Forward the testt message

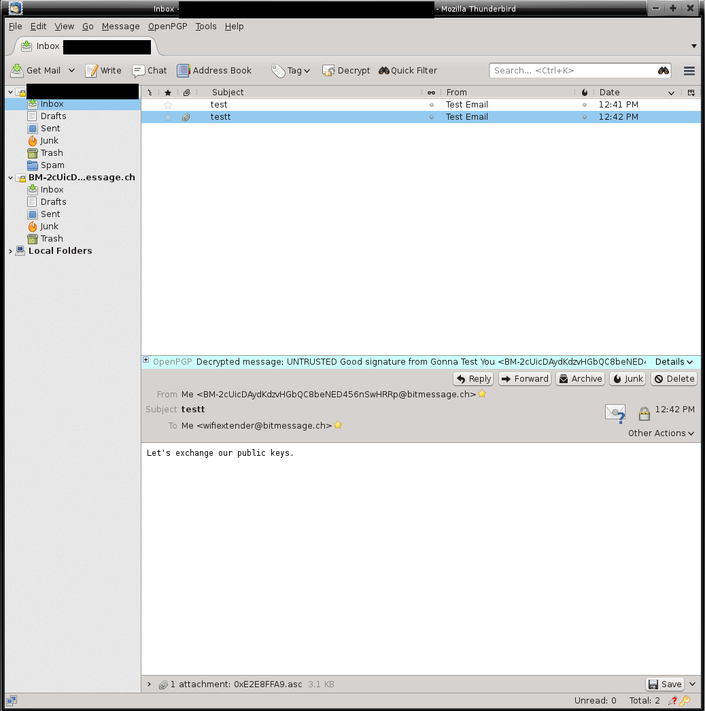coord(525,378)
